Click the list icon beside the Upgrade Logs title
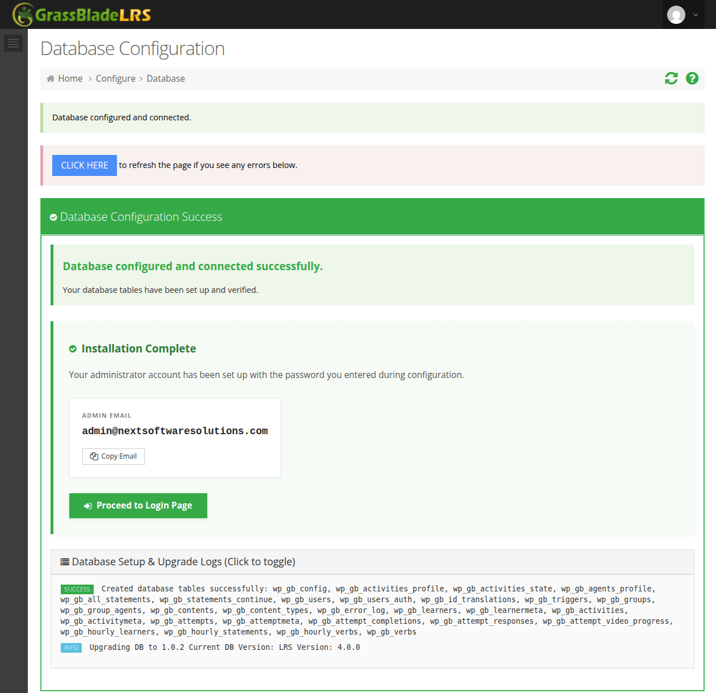The height and width of the screenshot is (693, 716). pos(65,562)
